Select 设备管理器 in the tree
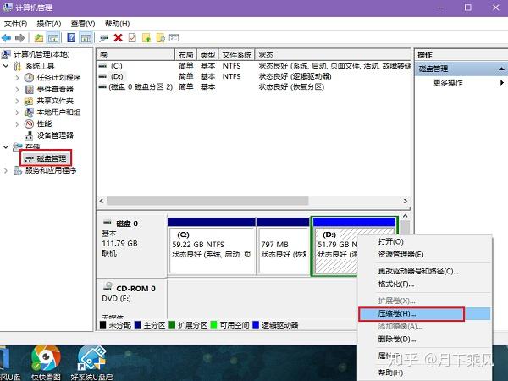The image size is (508, 381). click(55, 135)
